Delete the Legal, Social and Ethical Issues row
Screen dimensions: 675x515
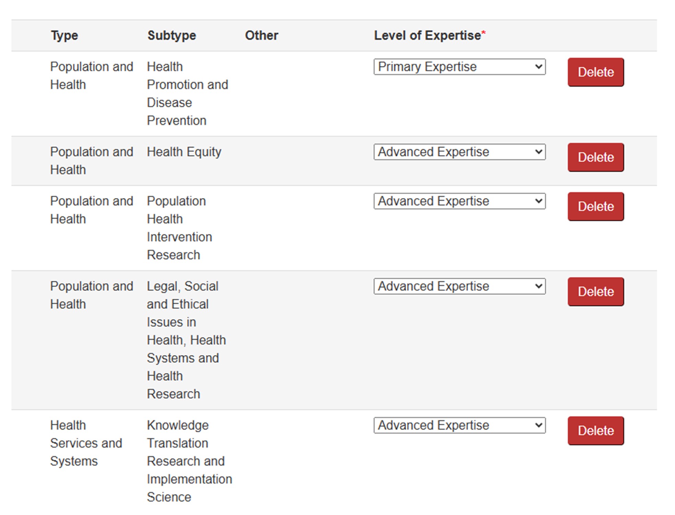click(x=595, y=292)
